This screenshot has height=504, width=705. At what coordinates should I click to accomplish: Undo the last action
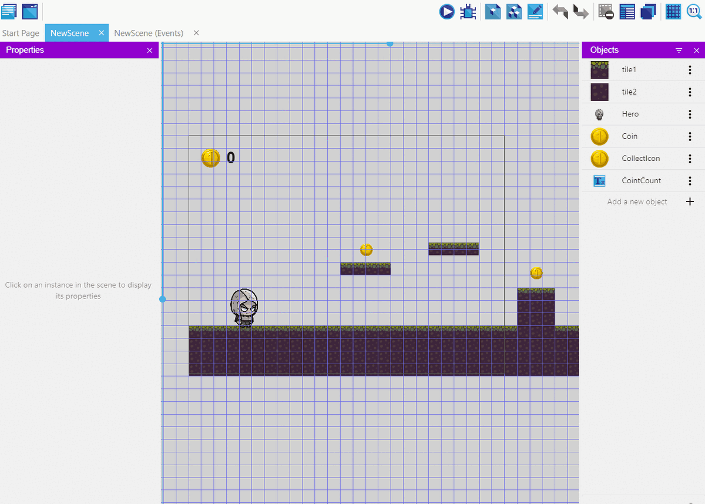(560, 11)
